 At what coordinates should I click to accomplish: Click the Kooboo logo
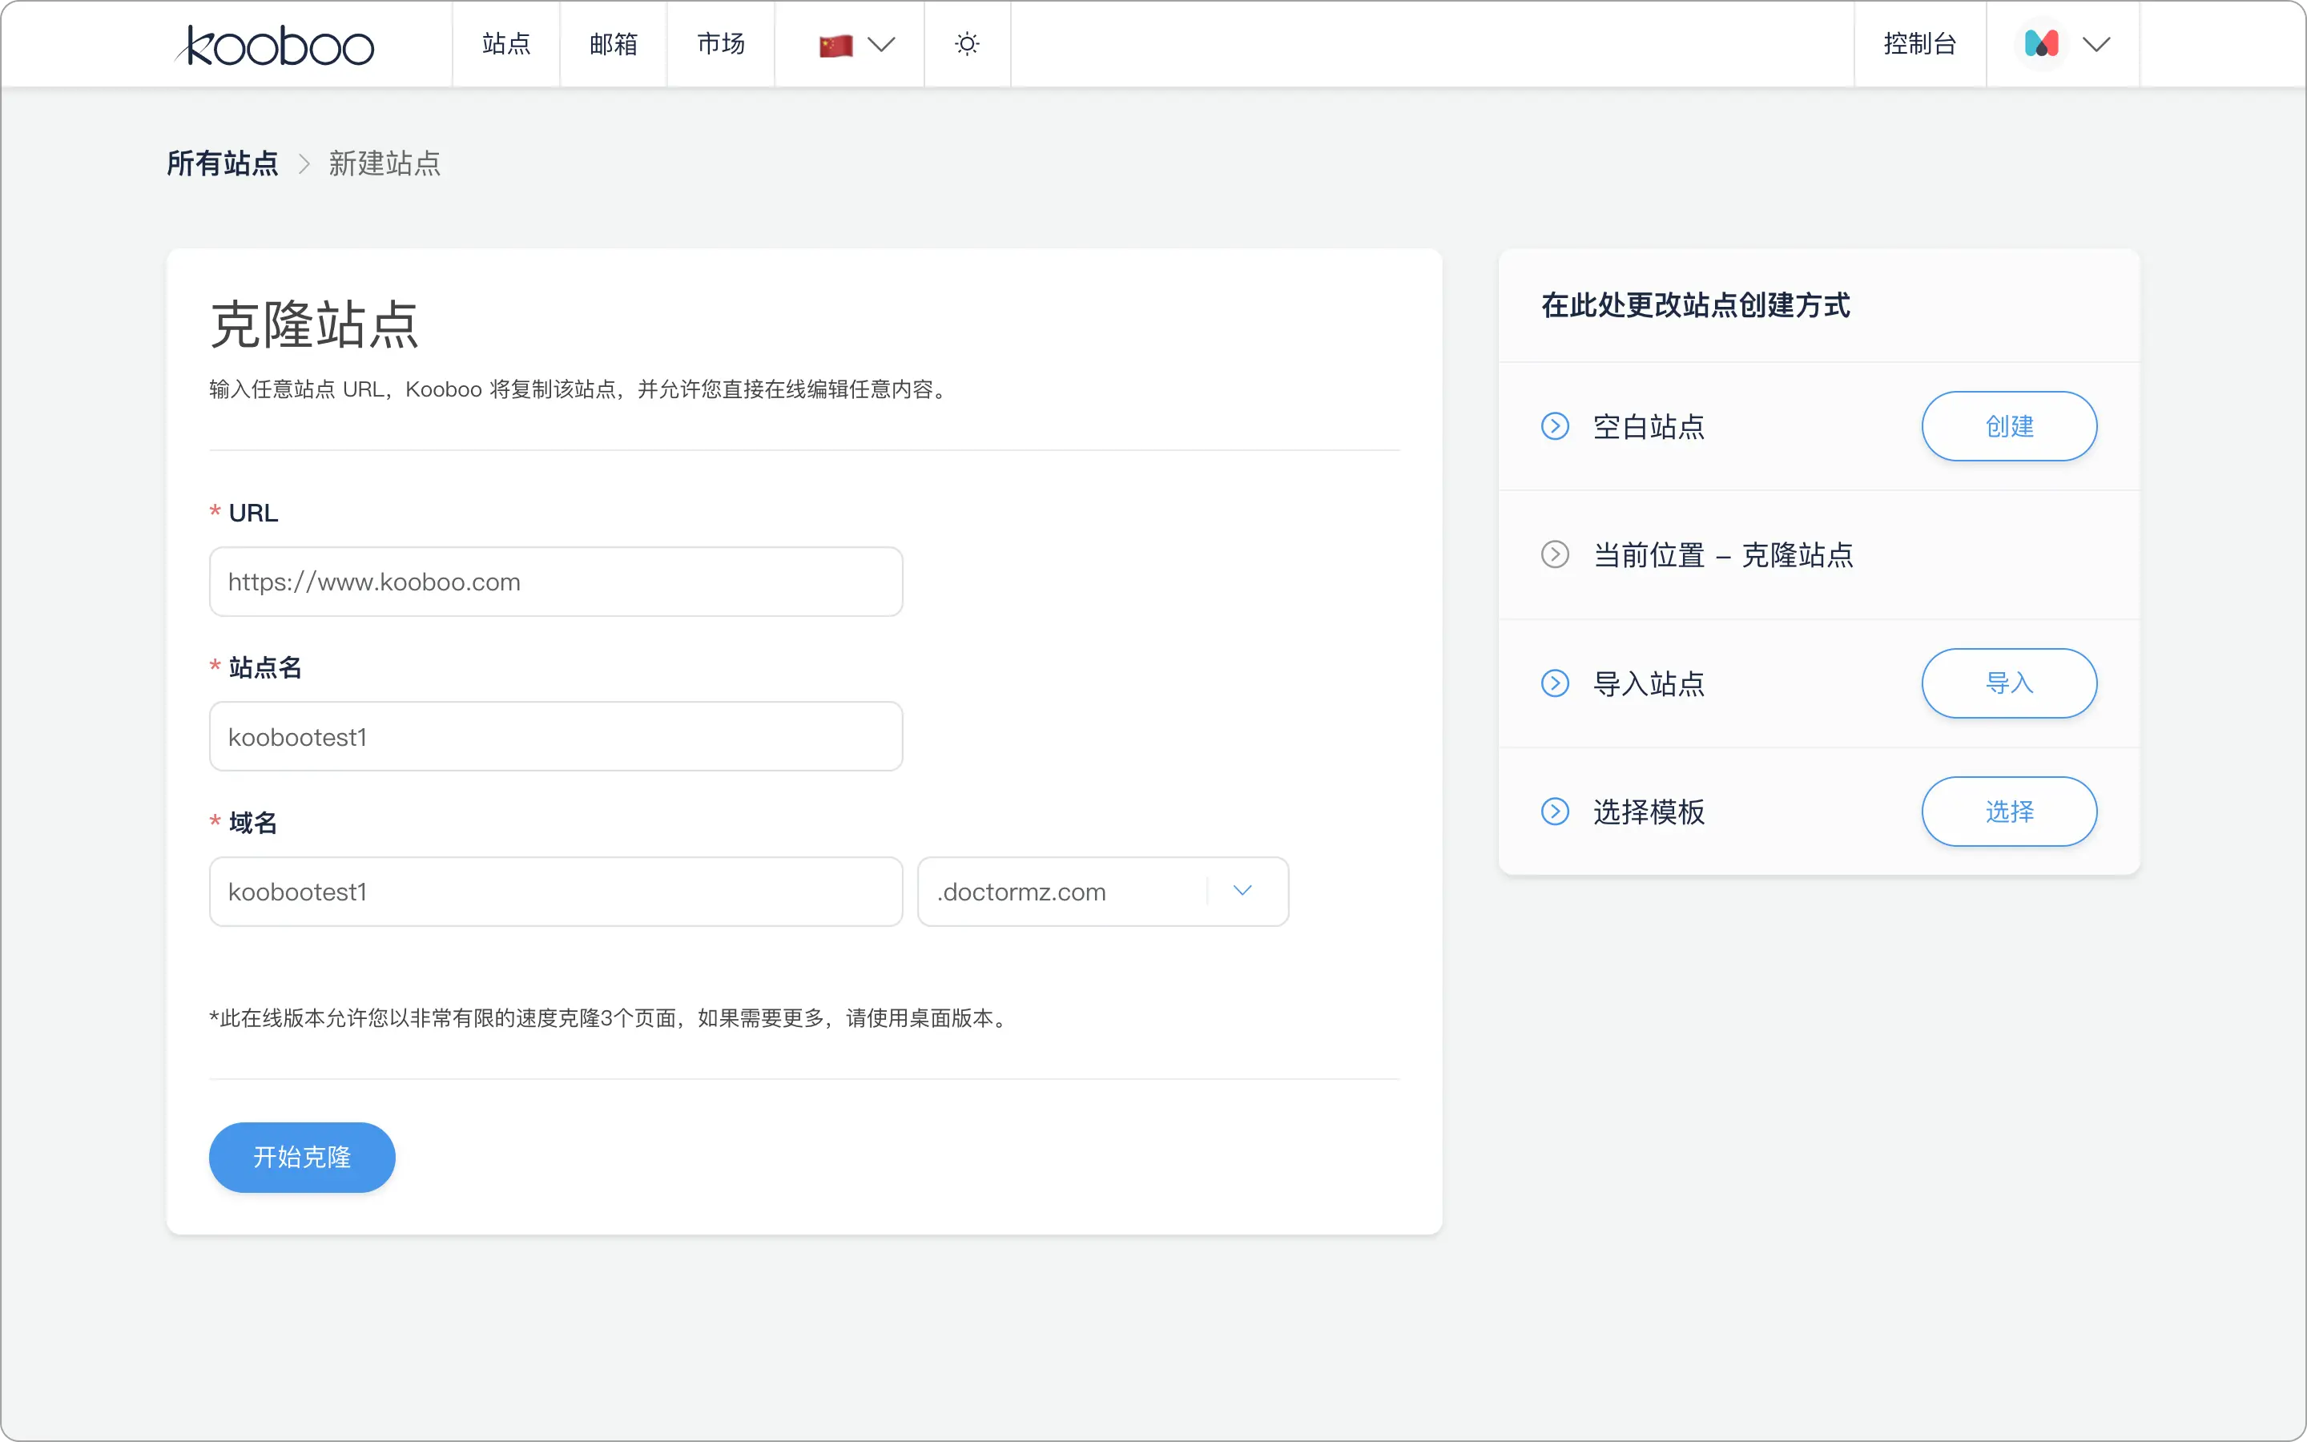[x=275, y=44]
